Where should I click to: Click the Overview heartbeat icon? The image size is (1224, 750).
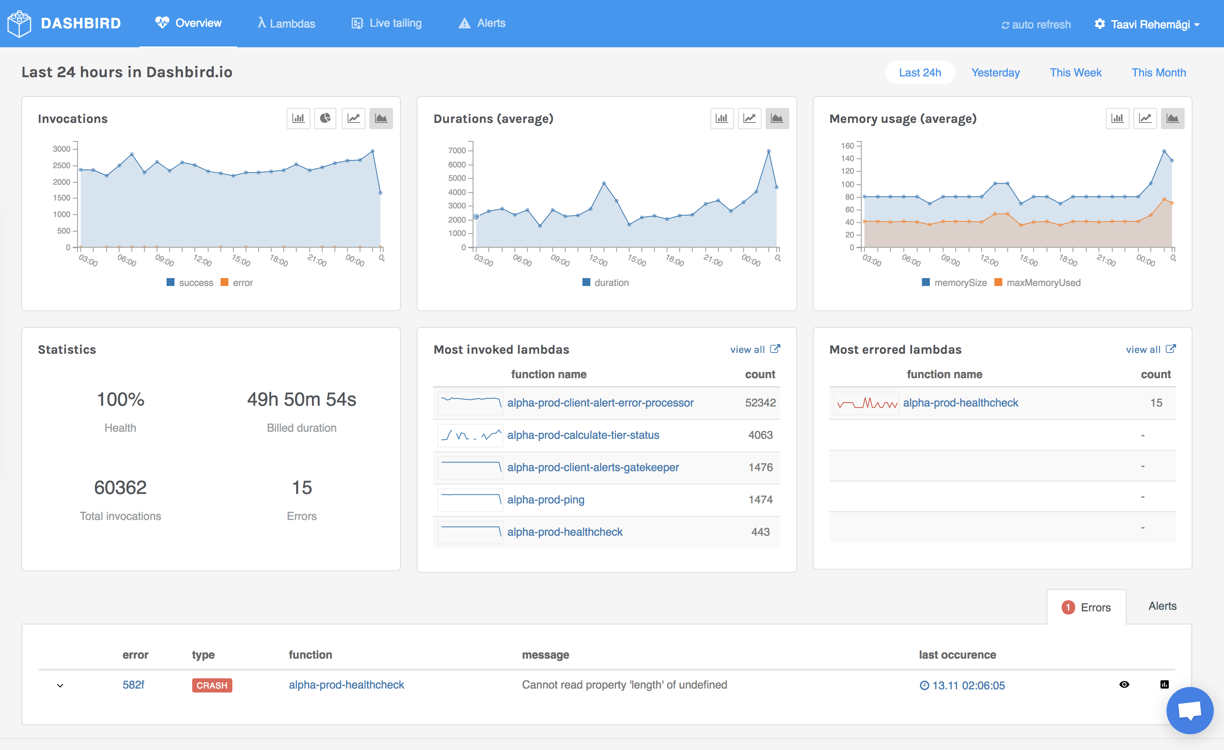[x=162, y=22]
